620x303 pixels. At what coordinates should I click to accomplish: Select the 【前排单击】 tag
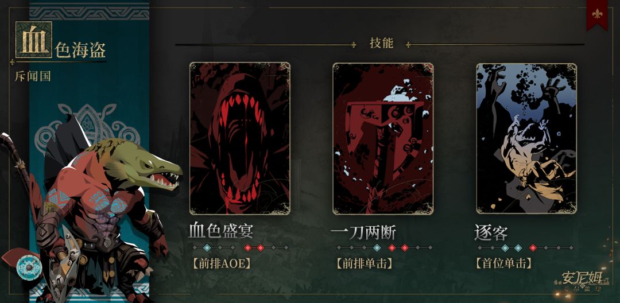click(x=364, y=263)
